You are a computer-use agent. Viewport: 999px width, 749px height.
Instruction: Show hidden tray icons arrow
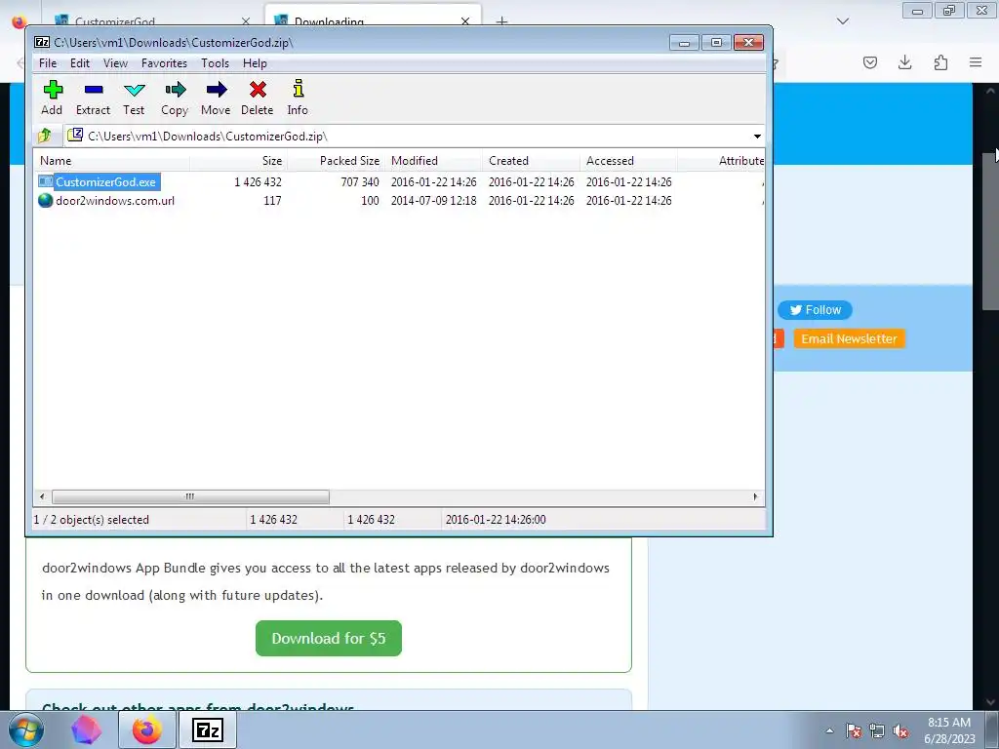pyautogui.click(x=829, y=730)
